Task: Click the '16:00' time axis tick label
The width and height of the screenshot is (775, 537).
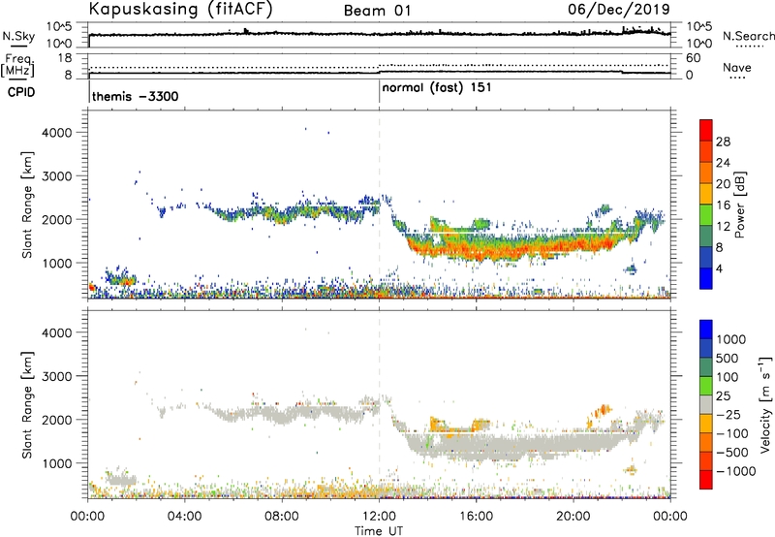Action: [x=476, y=517]
